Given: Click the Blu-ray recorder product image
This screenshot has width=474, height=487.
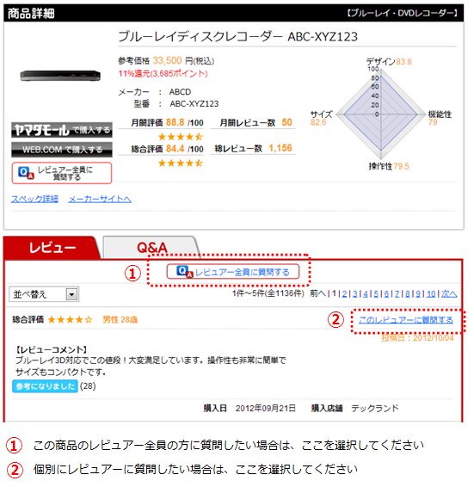Looking at the screenshot, I should [x=60, y=76].
